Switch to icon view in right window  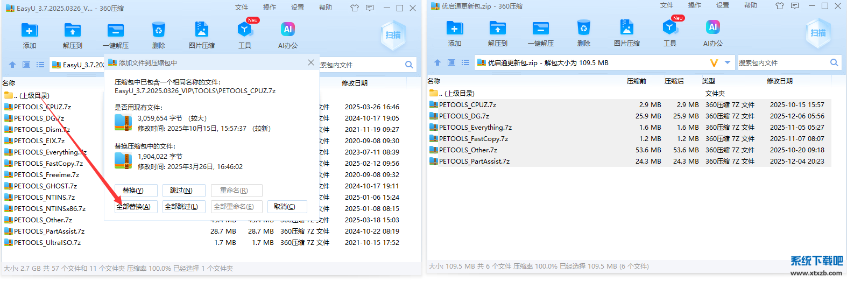(451, 62)
